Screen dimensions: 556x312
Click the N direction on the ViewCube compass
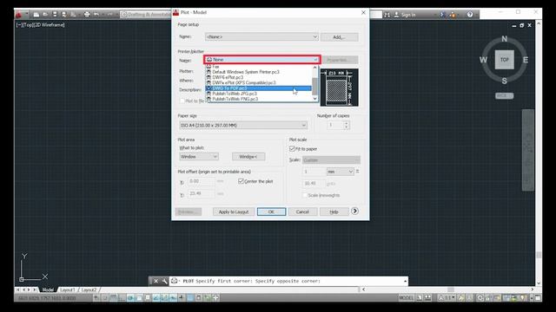pyautogui.click(x=504, y=39)
